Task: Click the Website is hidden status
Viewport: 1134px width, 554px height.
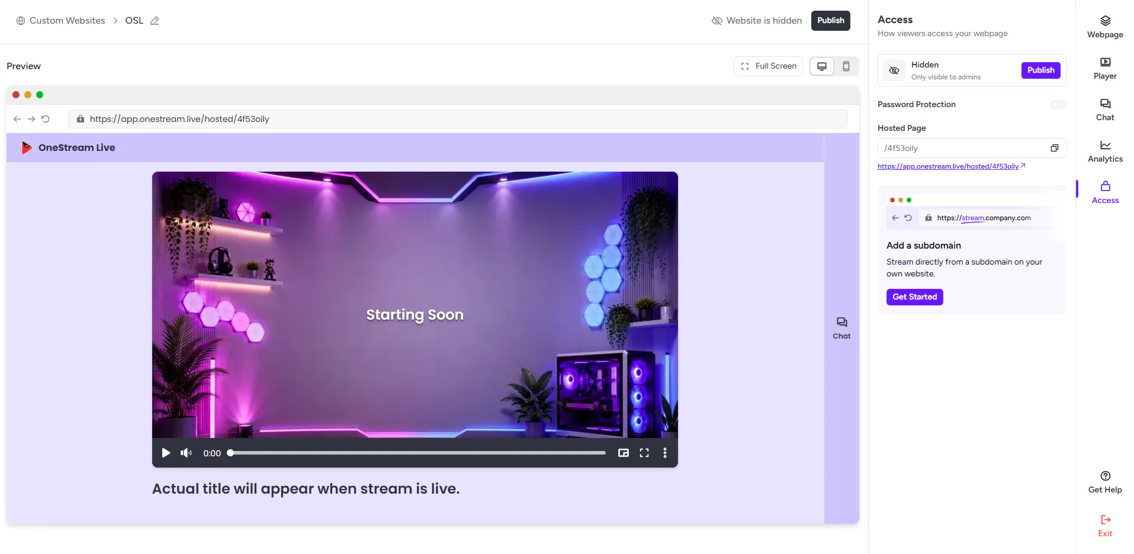Action: coord(757,21)
